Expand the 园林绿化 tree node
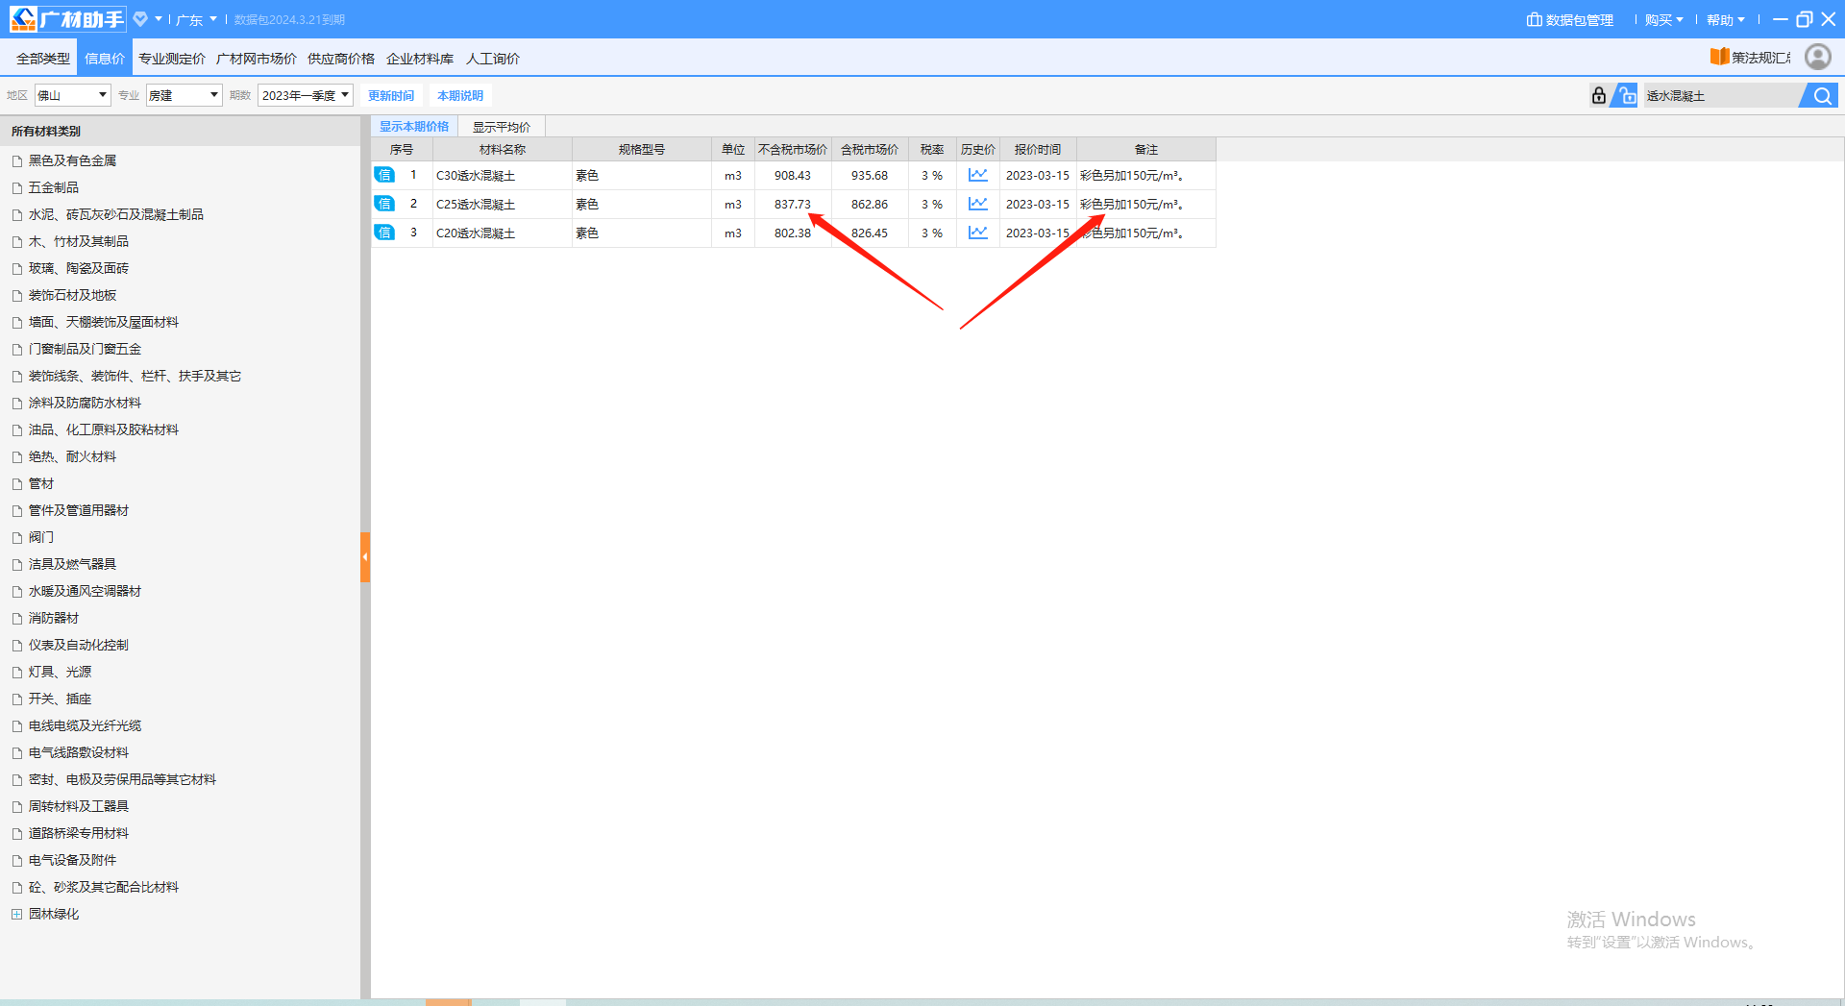The width and height of the screenshot is (1845, 1006). 16,914
